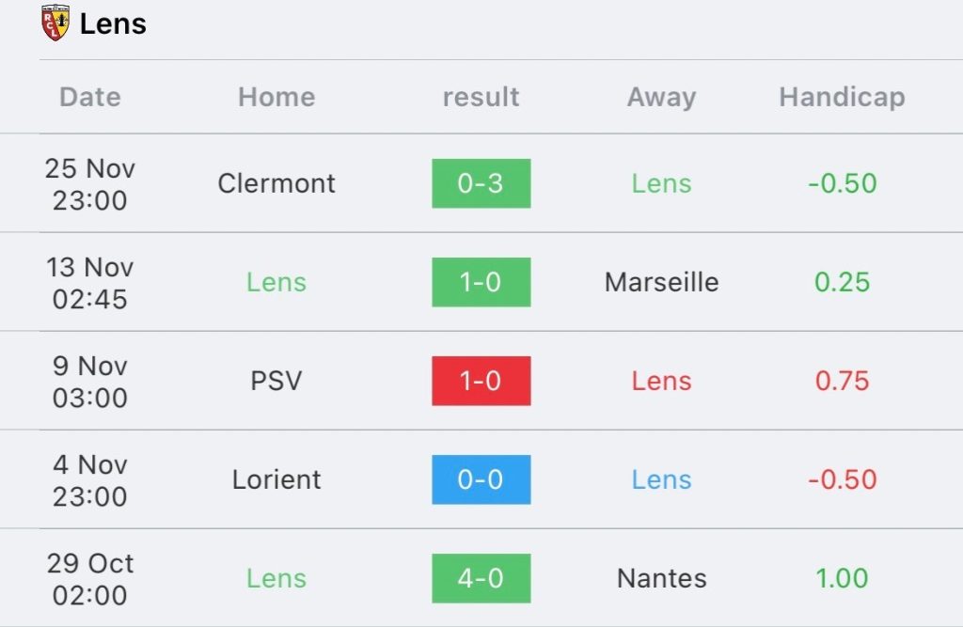Viewport: 963px width, 627px height.
Task: Click Clermont home team name
Action: point(276,183)
